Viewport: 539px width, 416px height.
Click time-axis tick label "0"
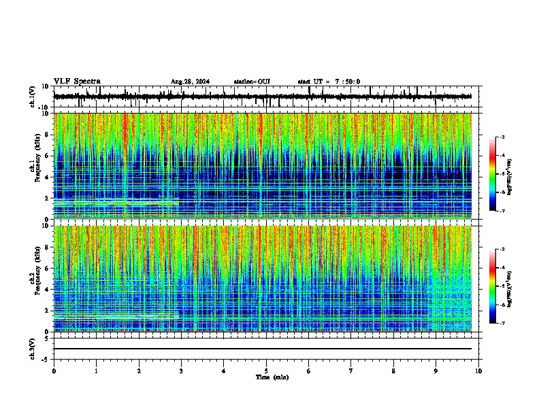point(54,371)
